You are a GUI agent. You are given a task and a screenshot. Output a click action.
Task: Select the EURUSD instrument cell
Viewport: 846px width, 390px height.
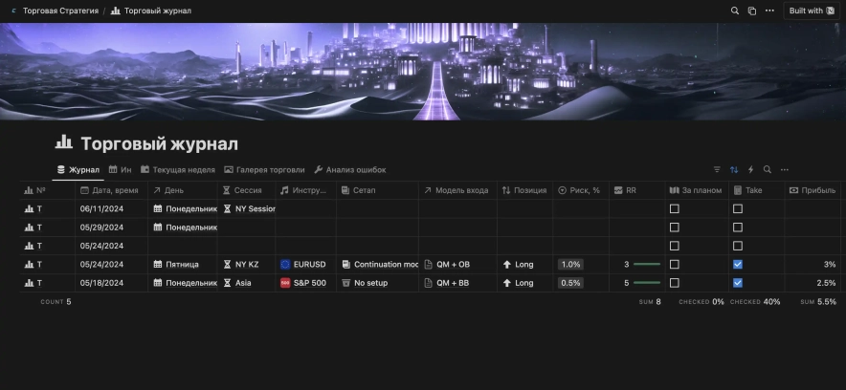pos(304,264)
